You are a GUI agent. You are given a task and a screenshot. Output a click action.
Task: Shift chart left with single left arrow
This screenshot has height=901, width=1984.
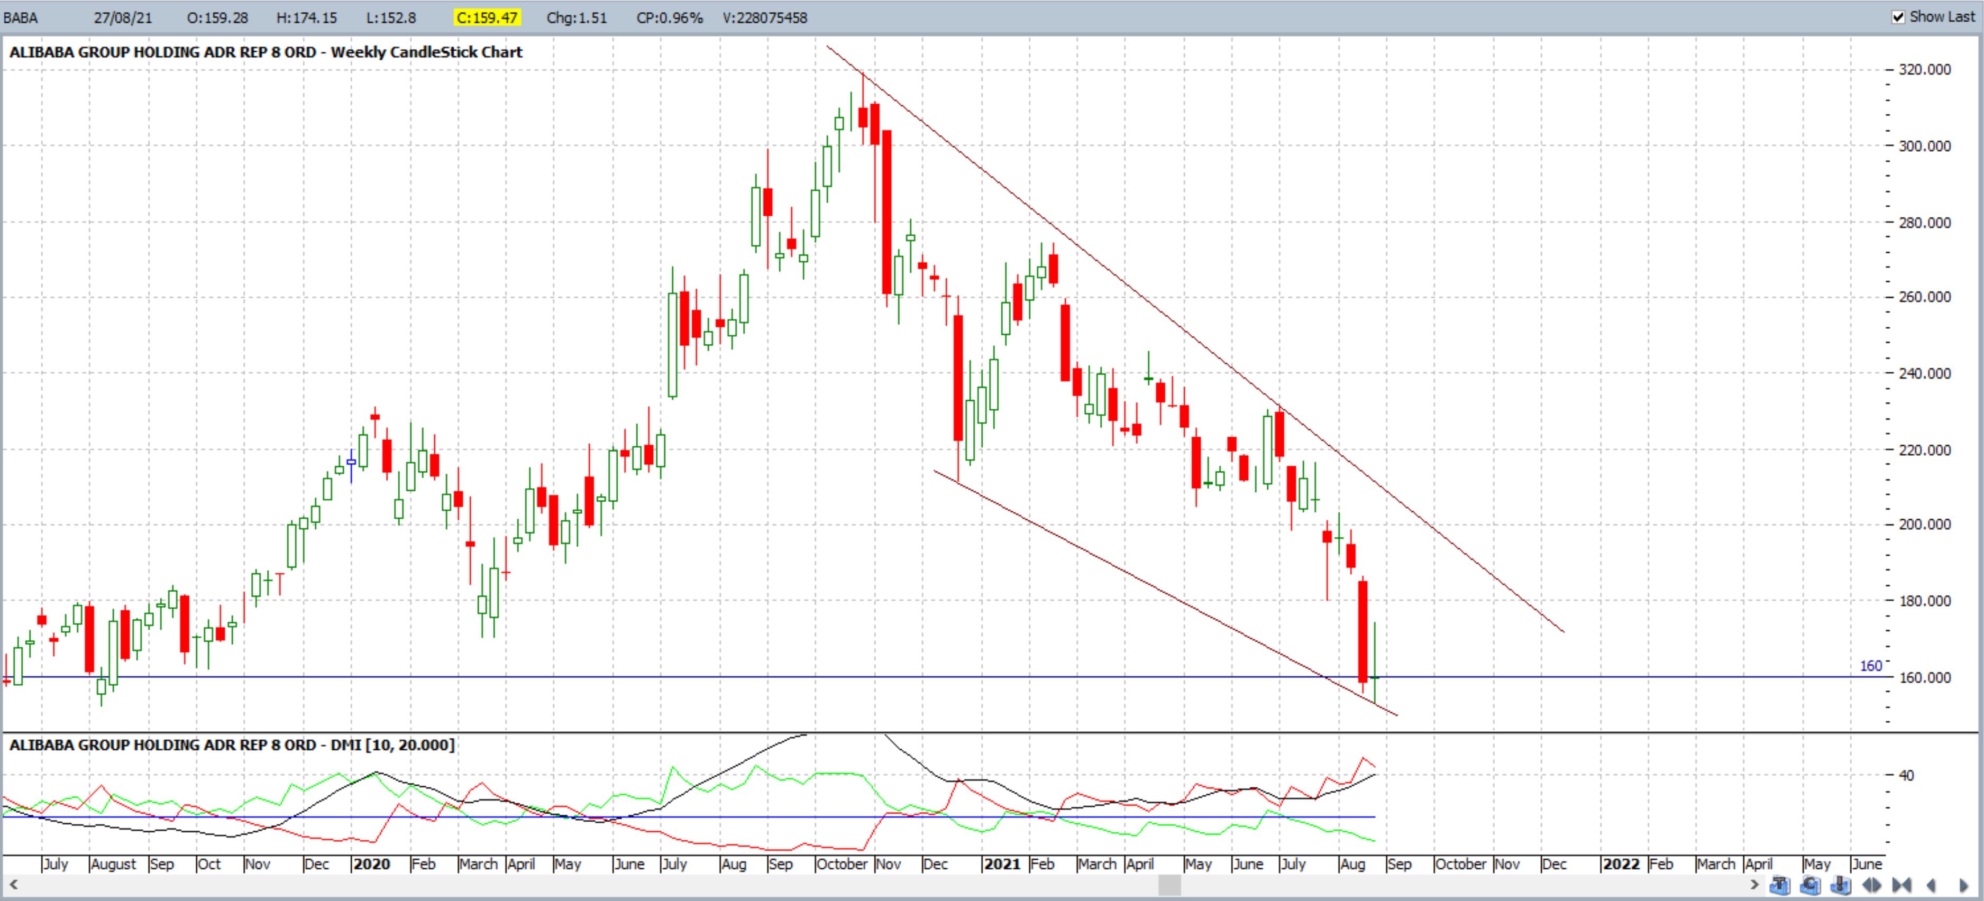1931,886
